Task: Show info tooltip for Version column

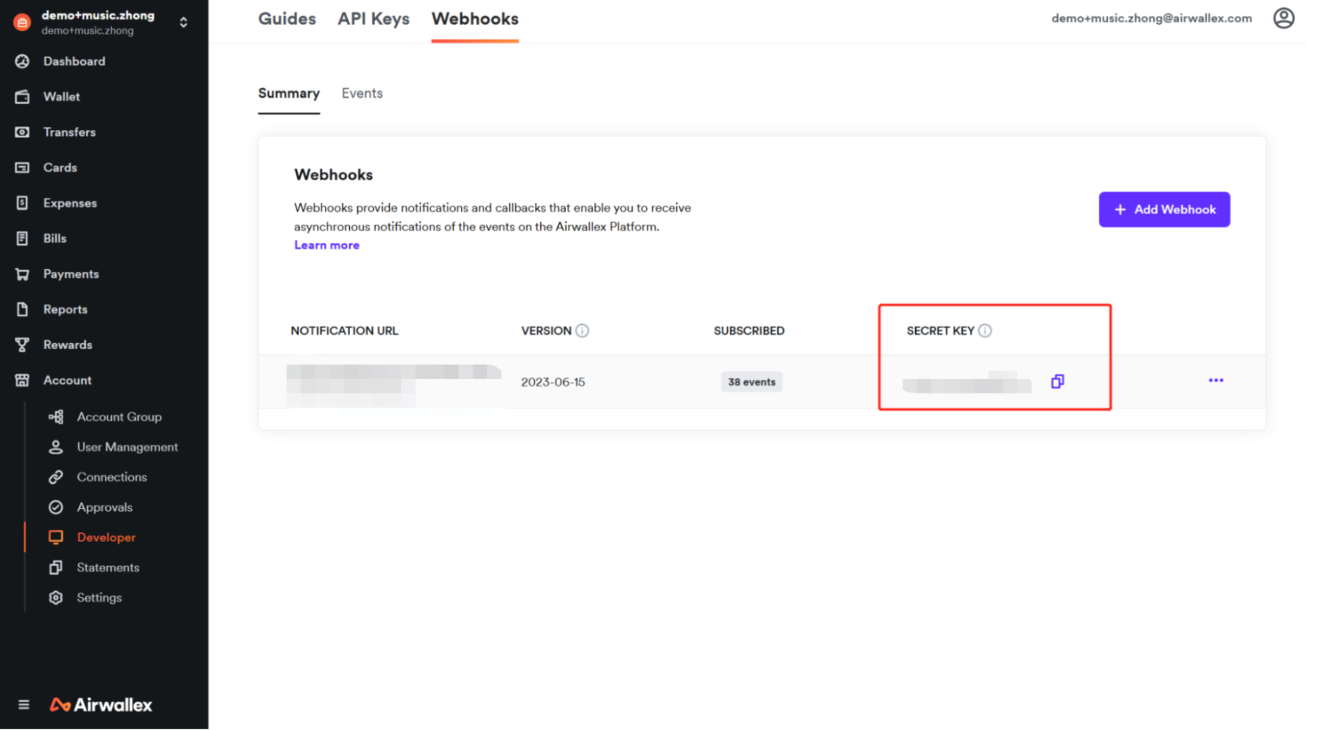Action: (582, 331)
